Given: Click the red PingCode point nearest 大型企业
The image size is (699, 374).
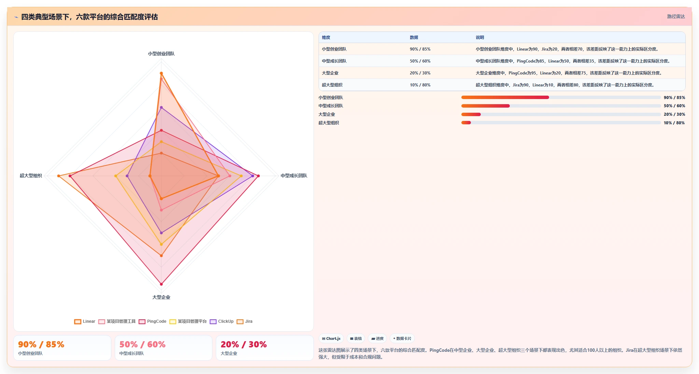Looking at the screenshot, I should [x=162, y=284].
